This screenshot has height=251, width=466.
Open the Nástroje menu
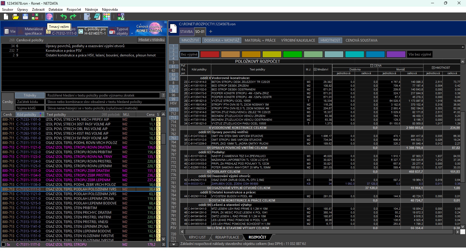[92, 9]
